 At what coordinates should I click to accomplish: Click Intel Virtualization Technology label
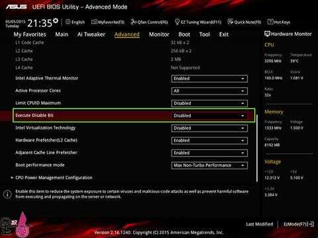(46, 128)
